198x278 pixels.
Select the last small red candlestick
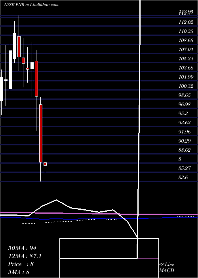tap(45, 164)
